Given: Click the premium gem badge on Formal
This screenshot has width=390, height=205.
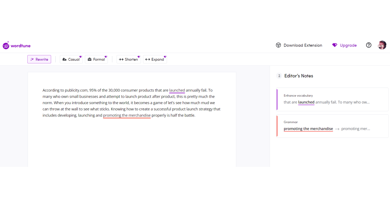Looking at the screenshot, I should [x=106, y=57].
